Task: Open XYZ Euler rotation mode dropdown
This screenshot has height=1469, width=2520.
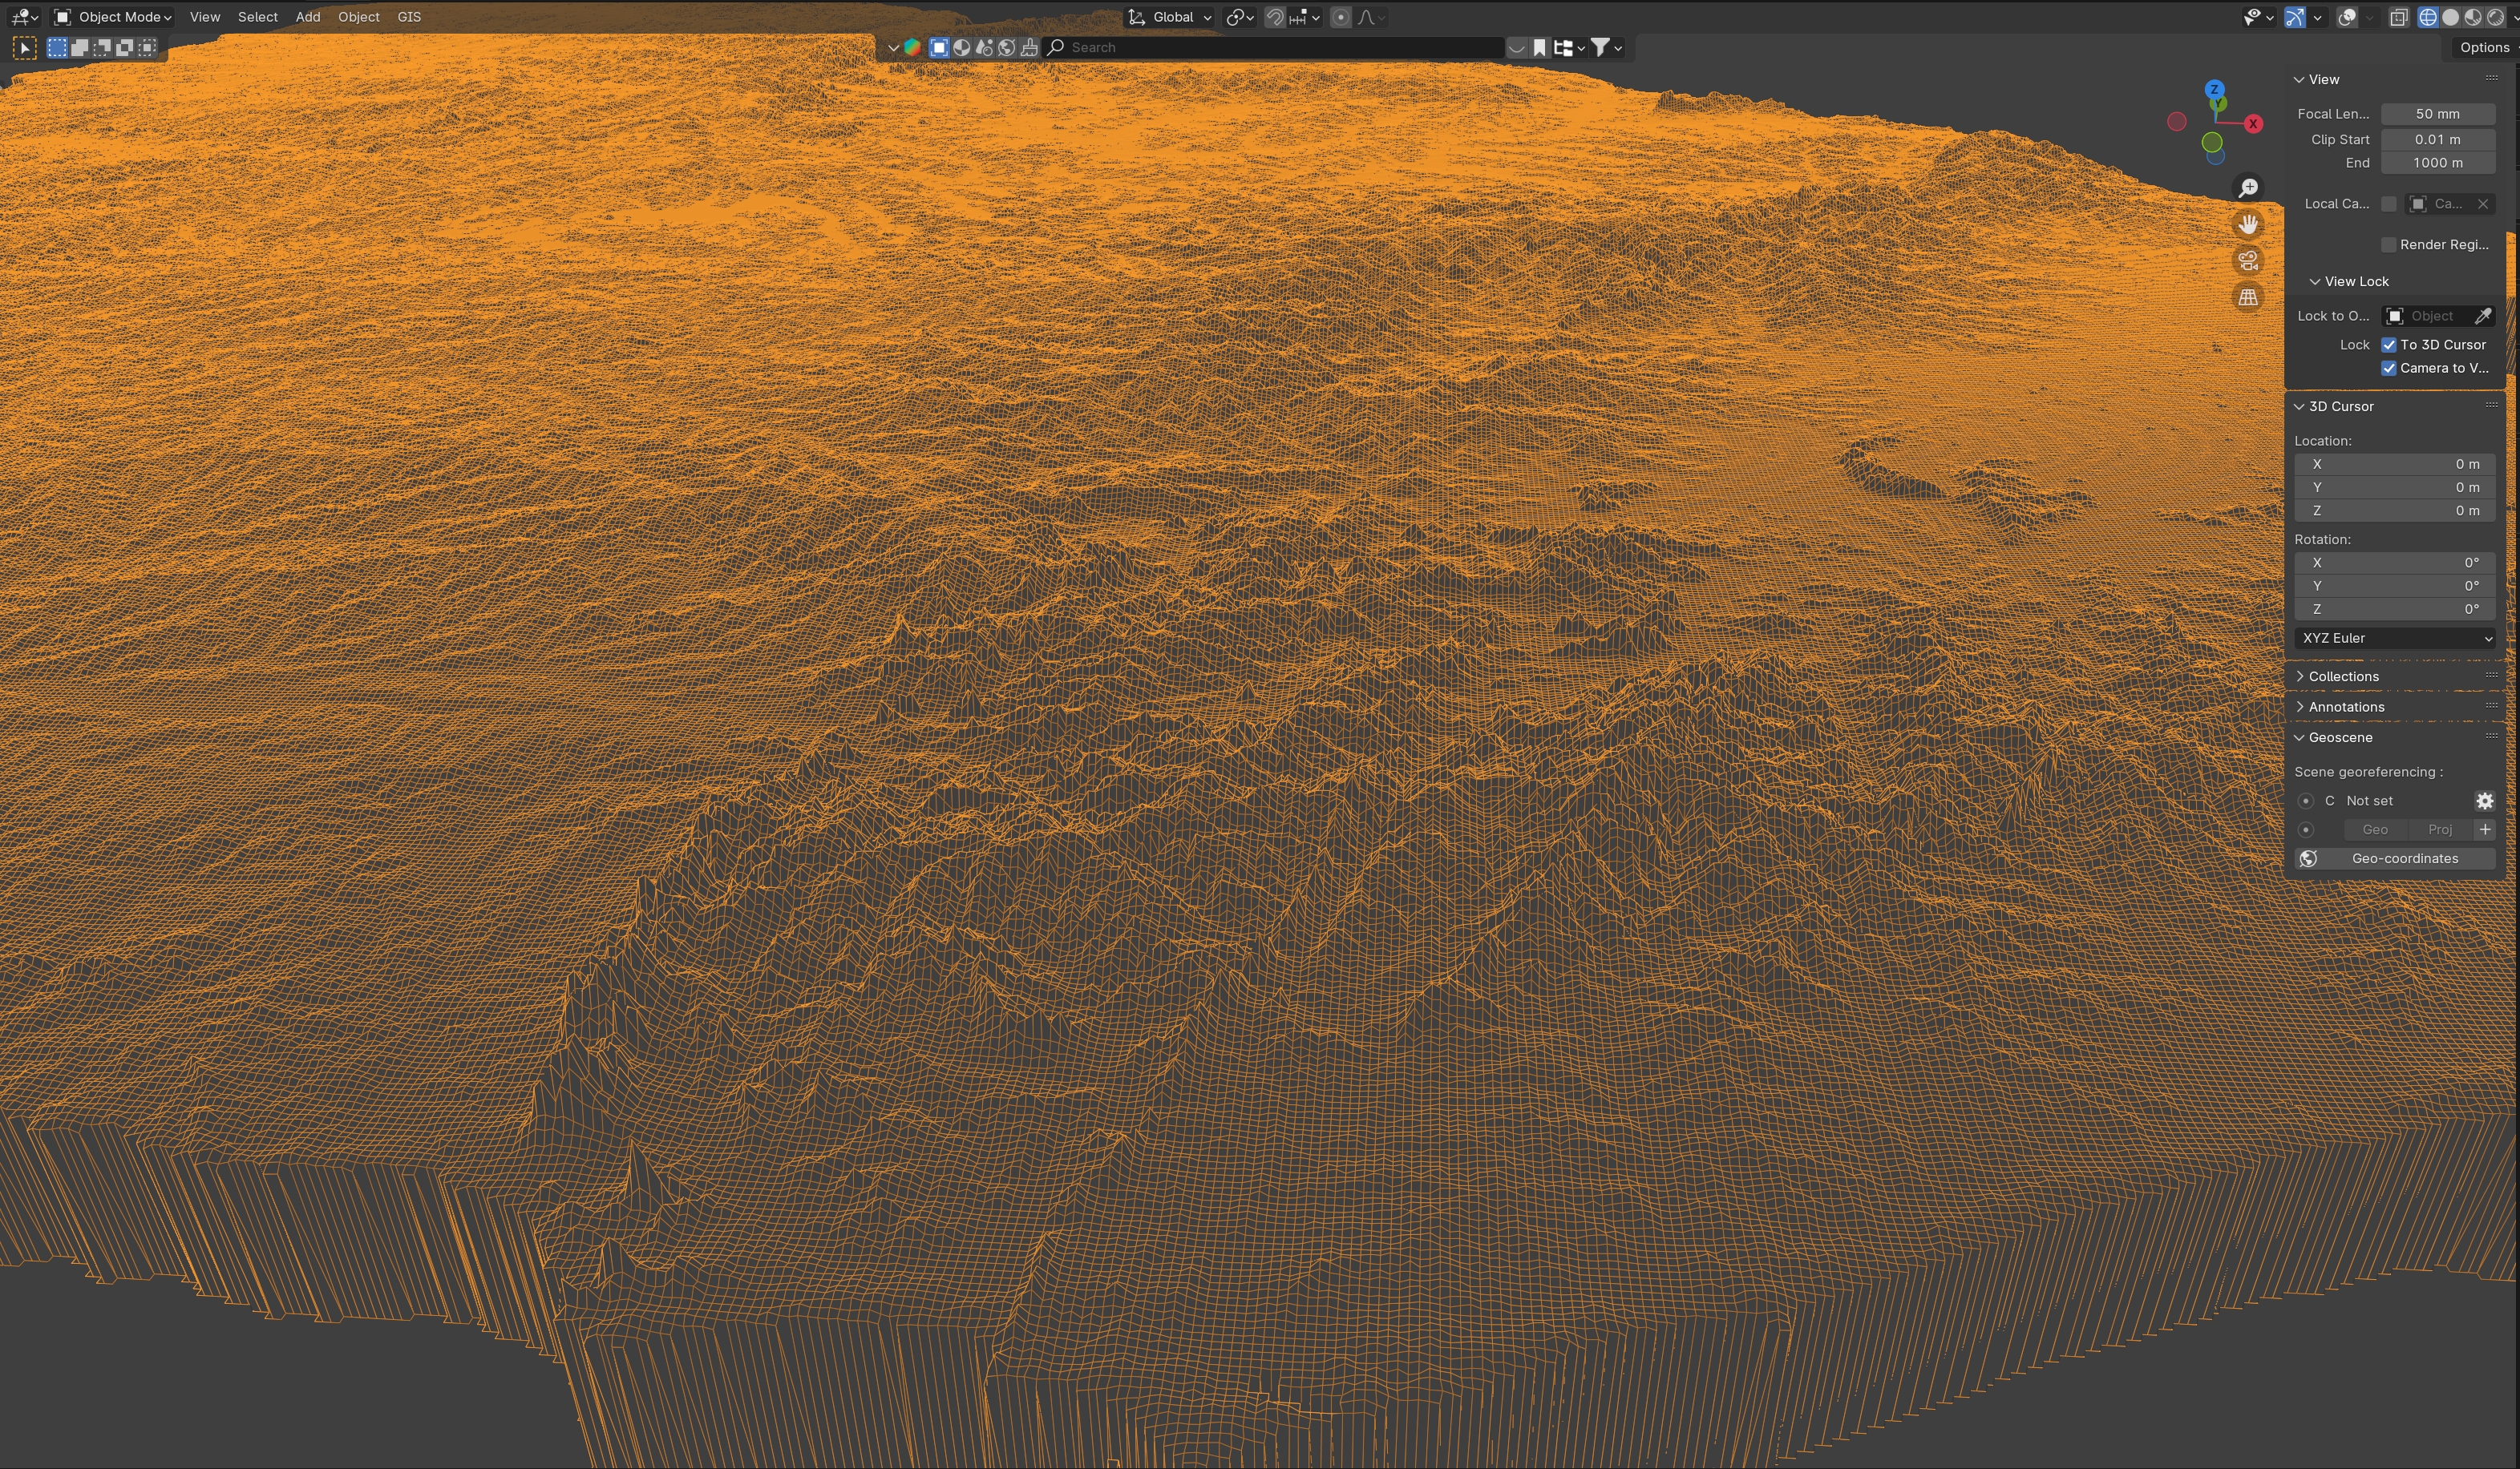Action: pos(2394,638)
